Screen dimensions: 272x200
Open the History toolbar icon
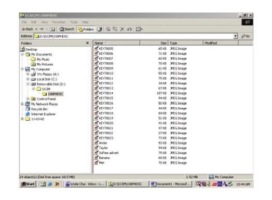click(100, 29)
